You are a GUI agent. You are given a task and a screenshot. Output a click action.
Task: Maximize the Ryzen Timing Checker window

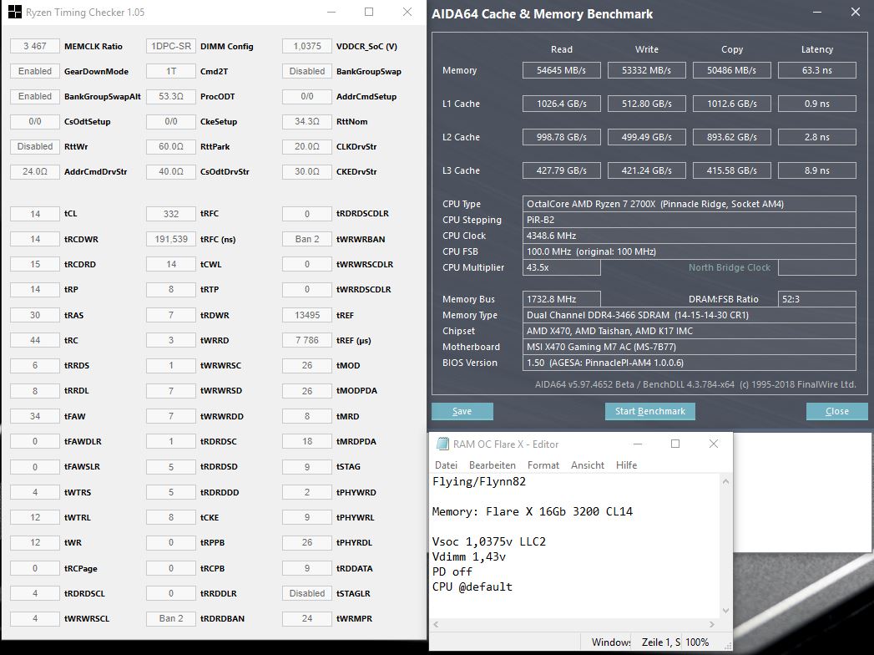(x=369, y=12)
